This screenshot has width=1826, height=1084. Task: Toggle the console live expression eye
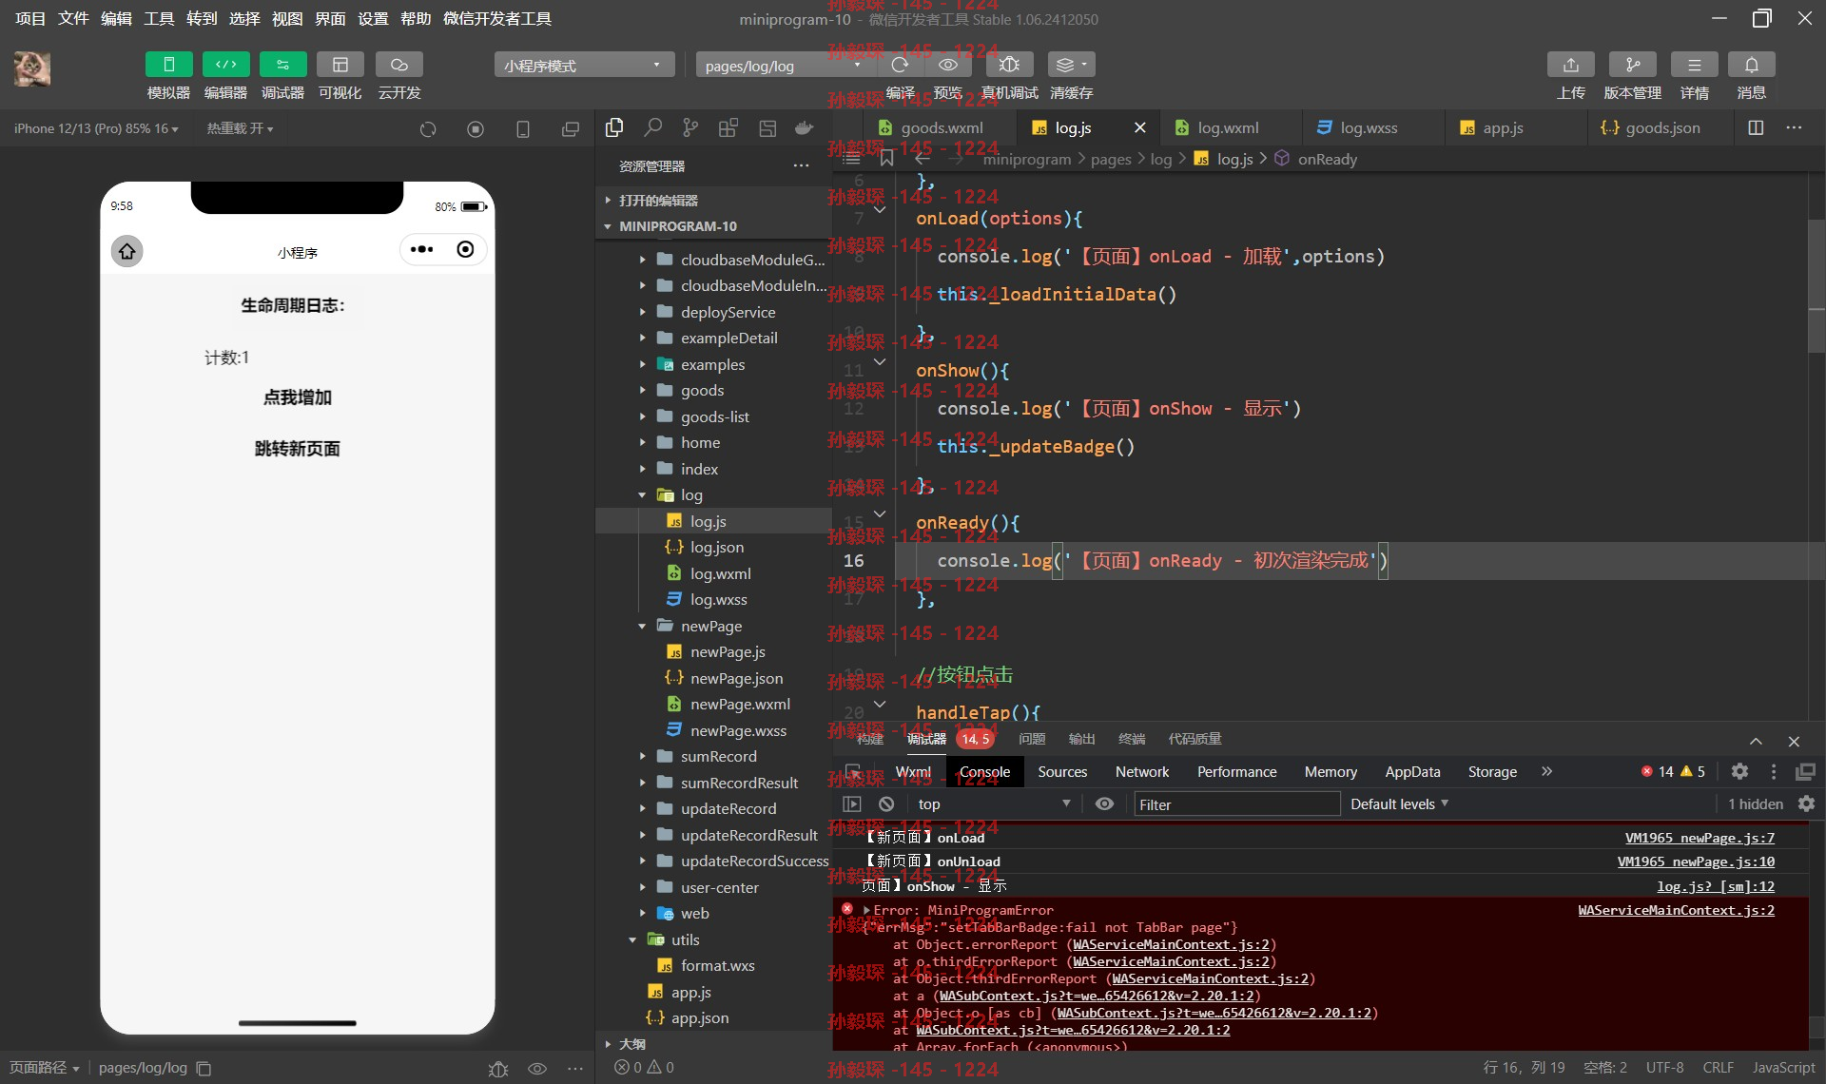[x=1104, y=803]
